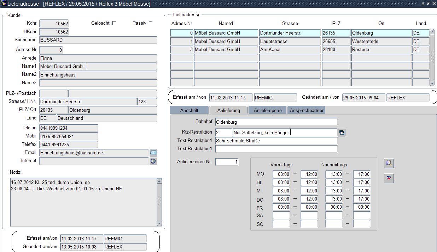Click the envelope icon beside Email field
Screen dimensions: 437x252
tap(153, 153)
